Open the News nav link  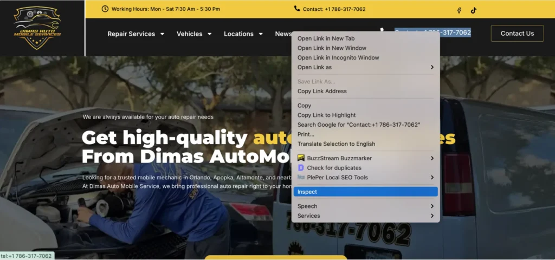283,34
